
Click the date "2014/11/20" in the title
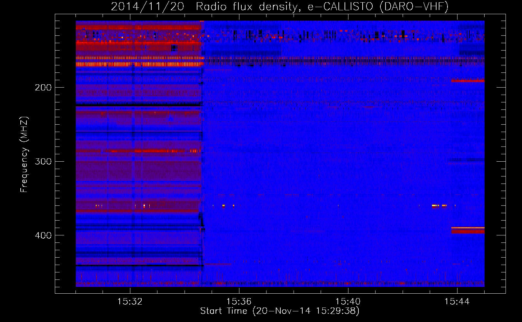[147, 6]
